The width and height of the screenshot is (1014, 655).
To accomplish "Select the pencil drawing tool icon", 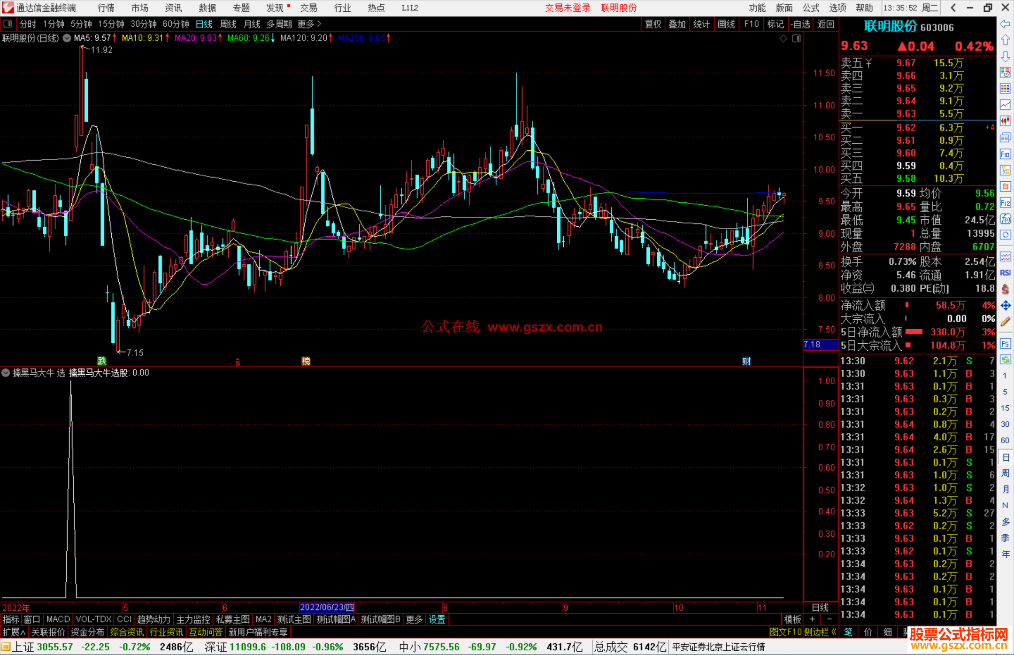I will click(1005, 322).
